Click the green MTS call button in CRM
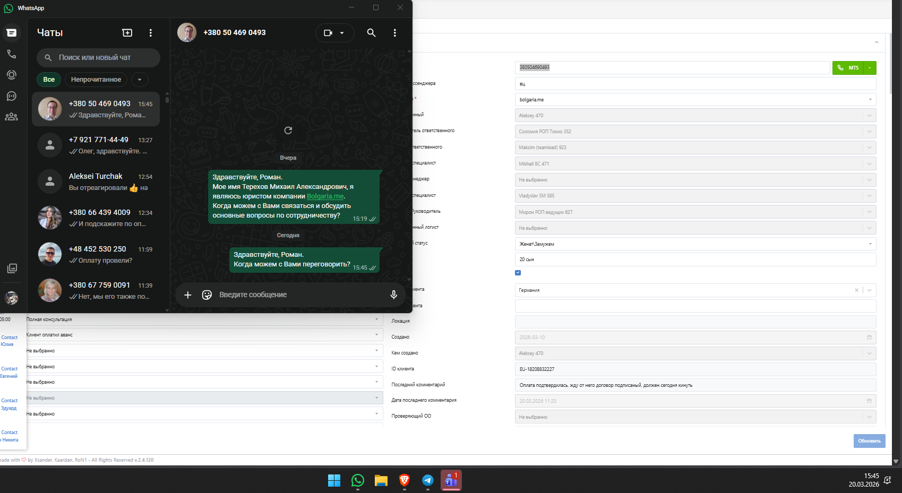The image size is (902, 493). click(848, 68)
